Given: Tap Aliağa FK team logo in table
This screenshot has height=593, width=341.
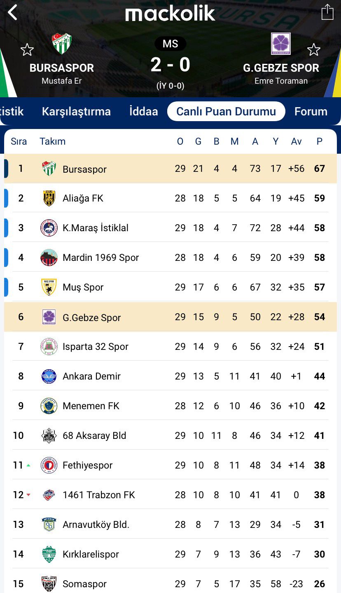Looking at the screenshot, I should [x=49, y=198].
